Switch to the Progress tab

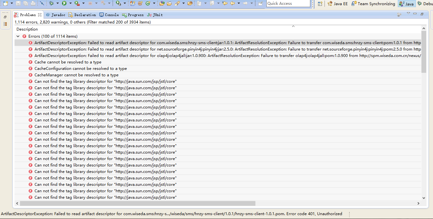pyautogui.click(x=133, y=15)
